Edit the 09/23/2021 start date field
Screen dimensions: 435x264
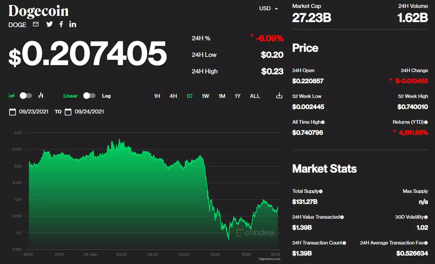tap(34, 112)
